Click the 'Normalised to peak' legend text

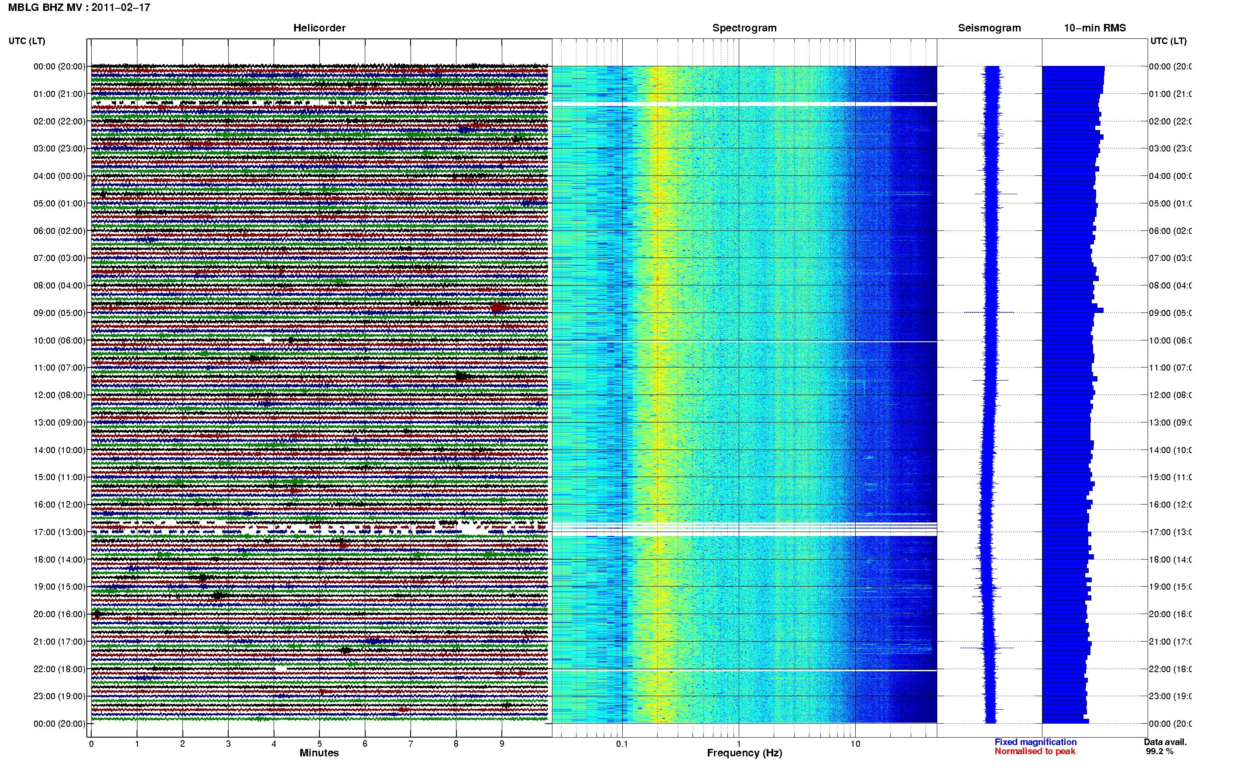1035,752
